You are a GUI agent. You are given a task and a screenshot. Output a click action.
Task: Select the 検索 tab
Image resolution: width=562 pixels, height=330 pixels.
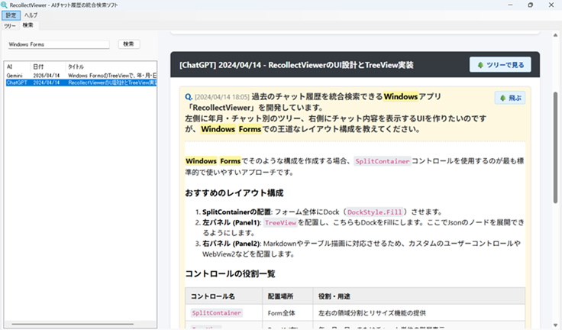click(x=27, y=24)
